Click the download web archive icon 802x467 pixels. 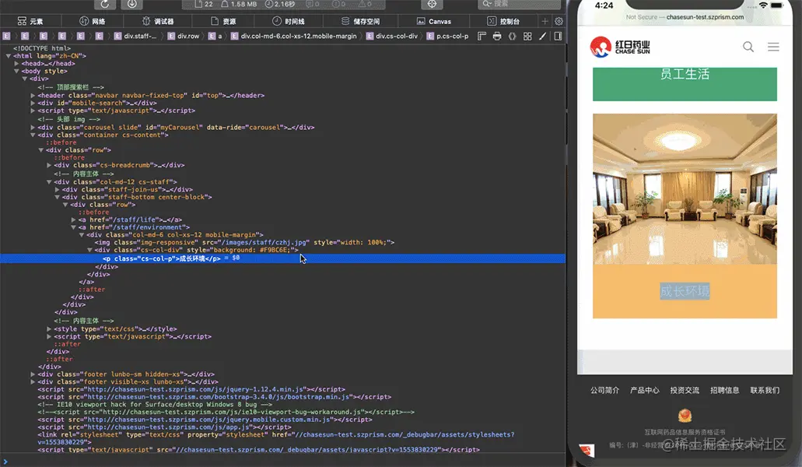click(x=132, y=4)
